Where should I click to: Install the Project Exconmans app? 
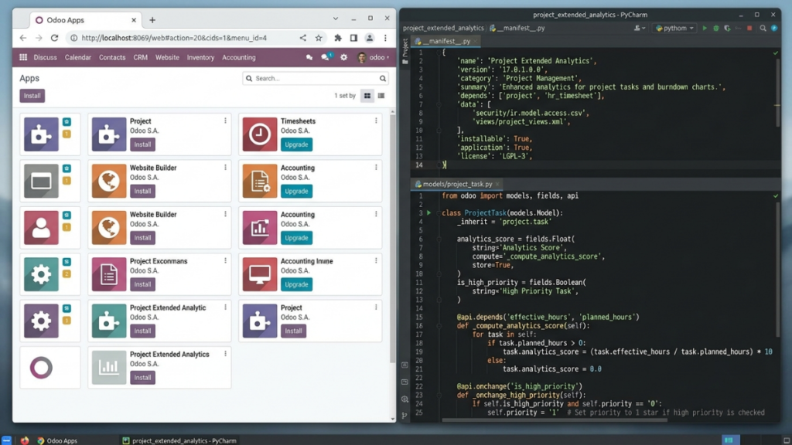[x=142, y=284]
